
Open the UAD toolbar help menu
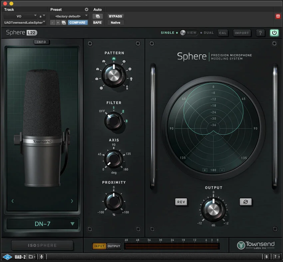(276, 257)
